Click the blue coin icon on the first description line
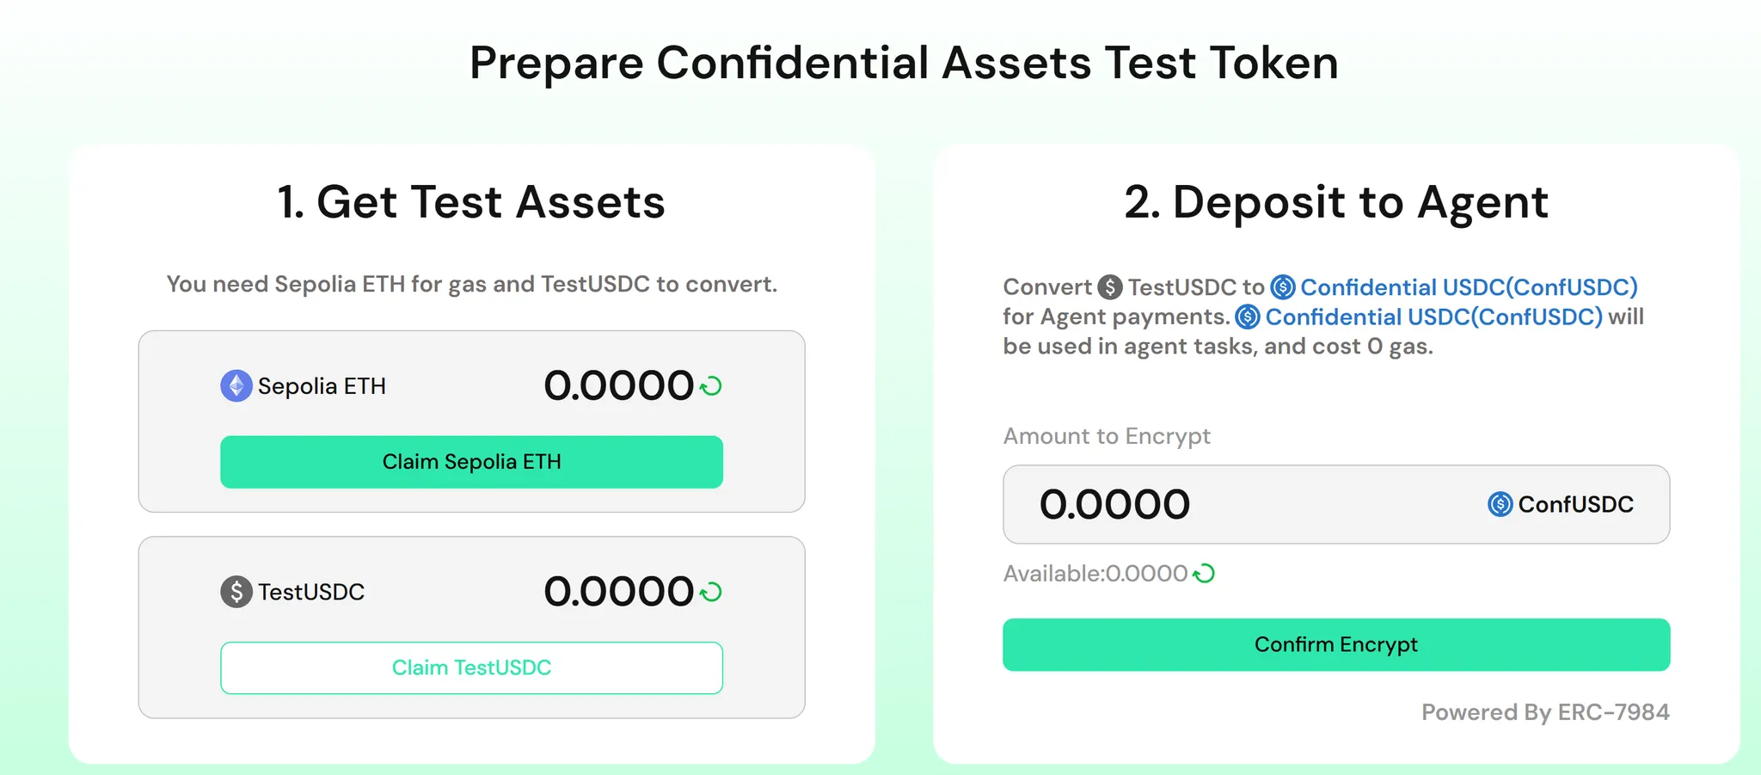The image size is (1761, 775). (1283, 287)
